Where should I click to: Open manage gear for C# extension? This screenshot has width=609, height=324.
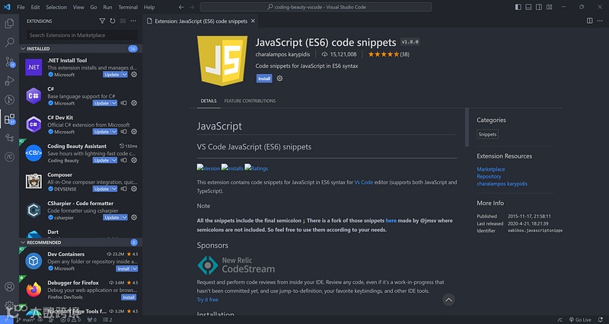(134, 103)
